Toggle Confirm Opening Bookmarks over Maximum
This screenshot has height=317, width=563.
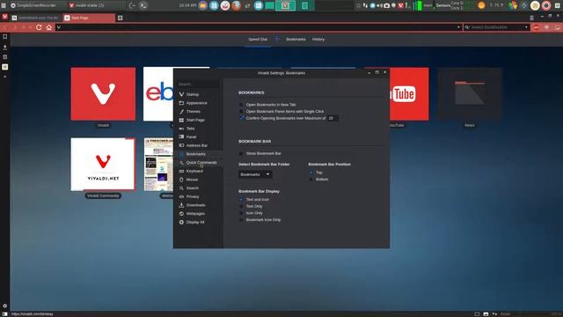(x=241, y=118)
